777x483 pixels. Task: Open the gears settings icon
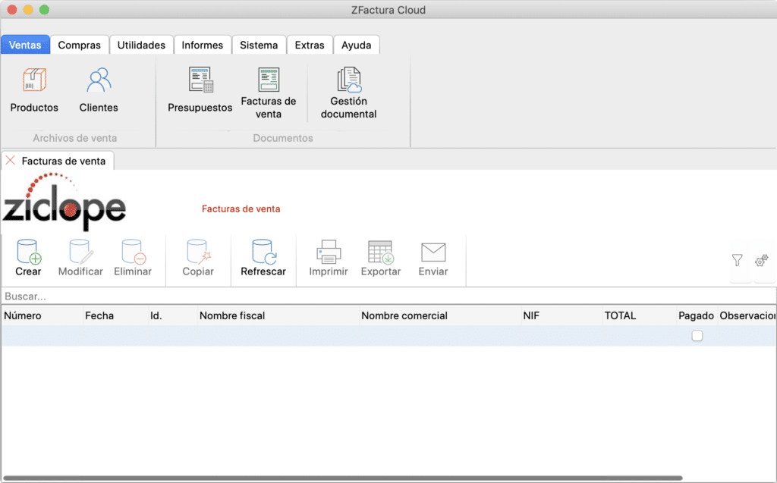[x=761, y=261]
